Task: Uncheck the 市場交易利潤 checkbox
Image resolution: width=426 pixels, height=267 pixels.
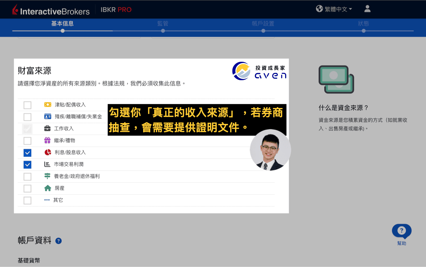Action: [x=27, y=165]
